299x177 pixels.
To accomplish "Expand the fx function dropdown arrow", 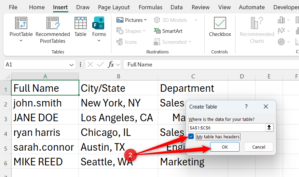I will [x=118, y=65].
